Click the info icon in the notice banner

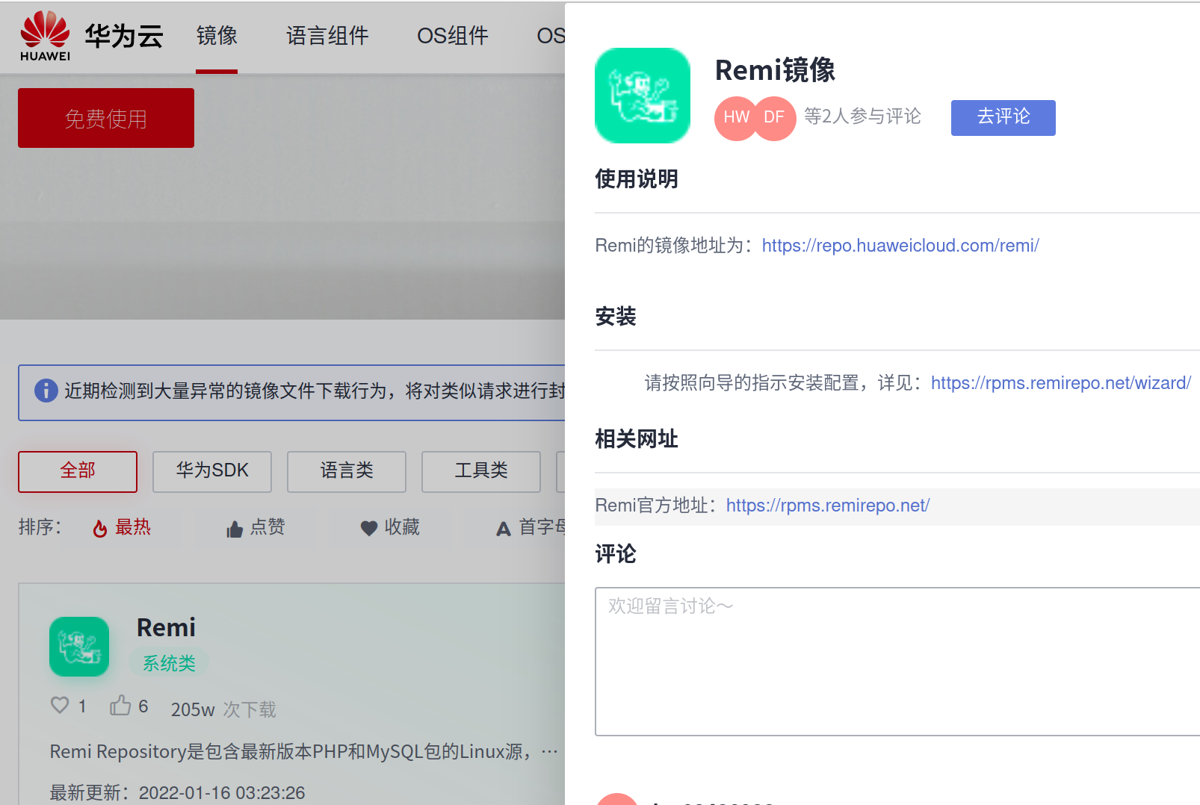46,391
